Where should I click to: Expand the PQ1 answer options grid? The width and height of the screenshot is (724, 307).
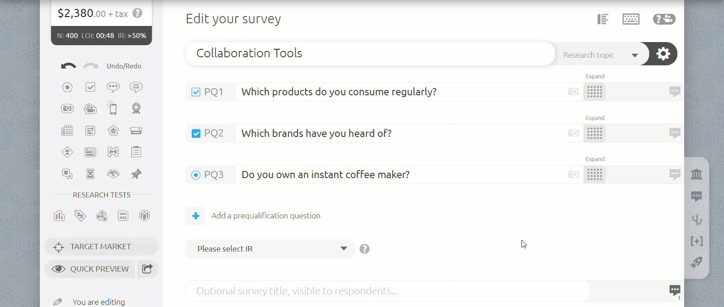pos(595,92)
